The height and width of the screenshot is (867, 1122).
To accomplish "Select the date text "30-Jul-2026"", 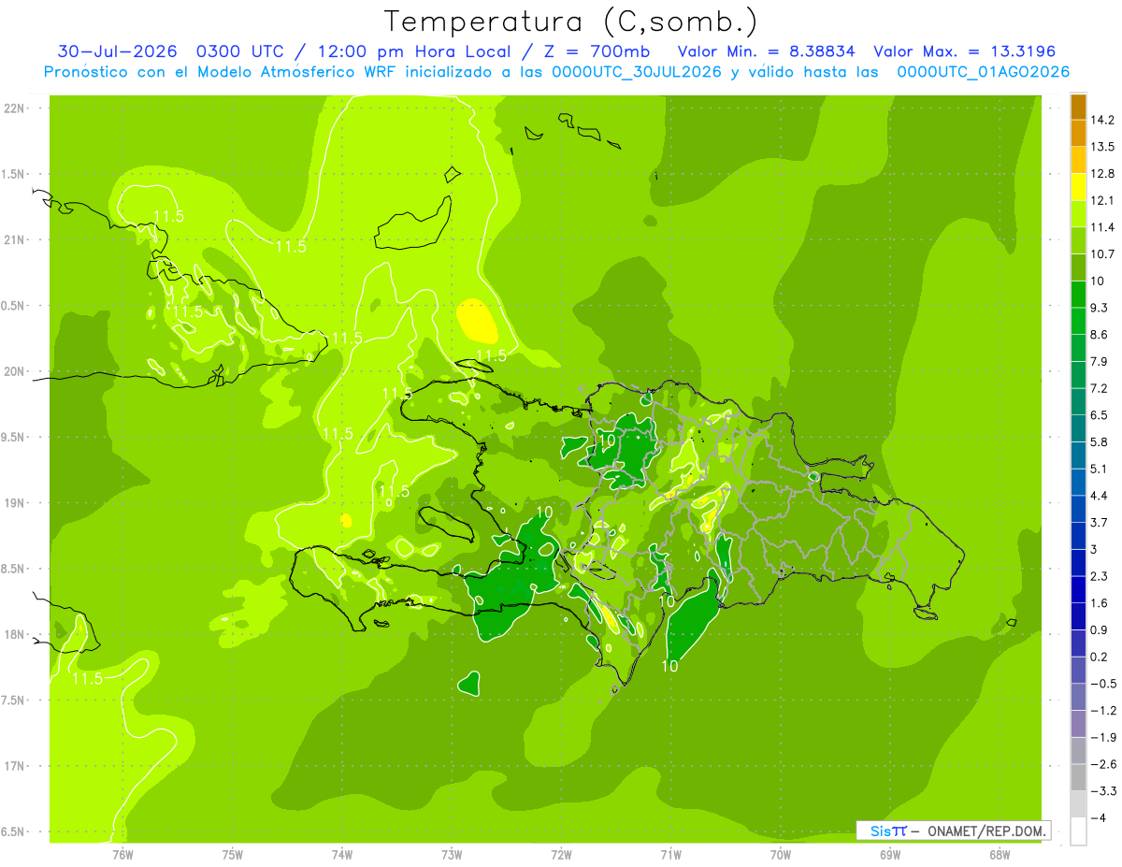I will (x=119, y=51).
